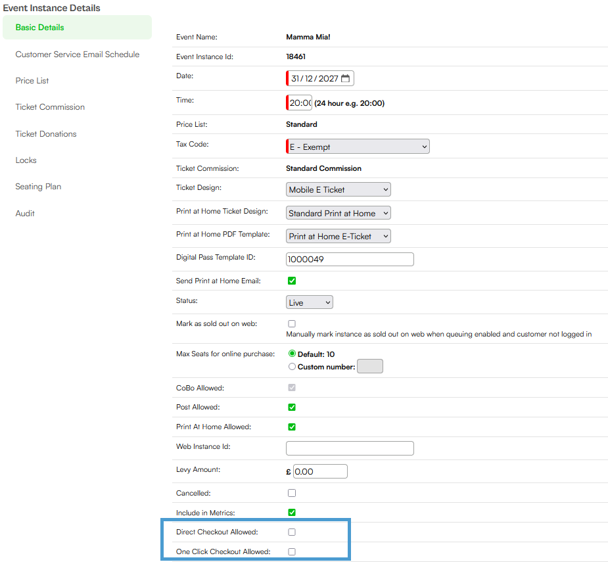Screen dimensions: 608x562
Task: Click the event instance id 18461
Action: coord(296,57)
